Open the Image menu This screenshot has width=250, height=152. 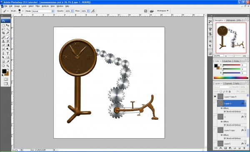click(x=17, y=6)
